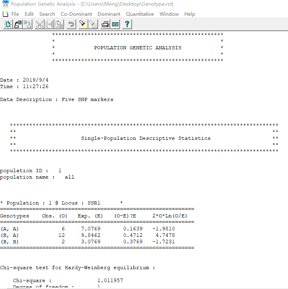Click the Find flashlight toolbar icon
288x289 pixels.
click(x=83, y=24)
